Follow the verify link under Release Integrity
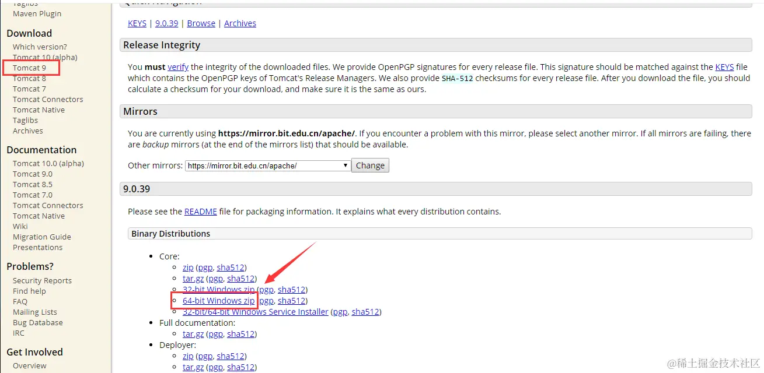The image size is (764, 373). pyautogui.click(x=178, y=67)
